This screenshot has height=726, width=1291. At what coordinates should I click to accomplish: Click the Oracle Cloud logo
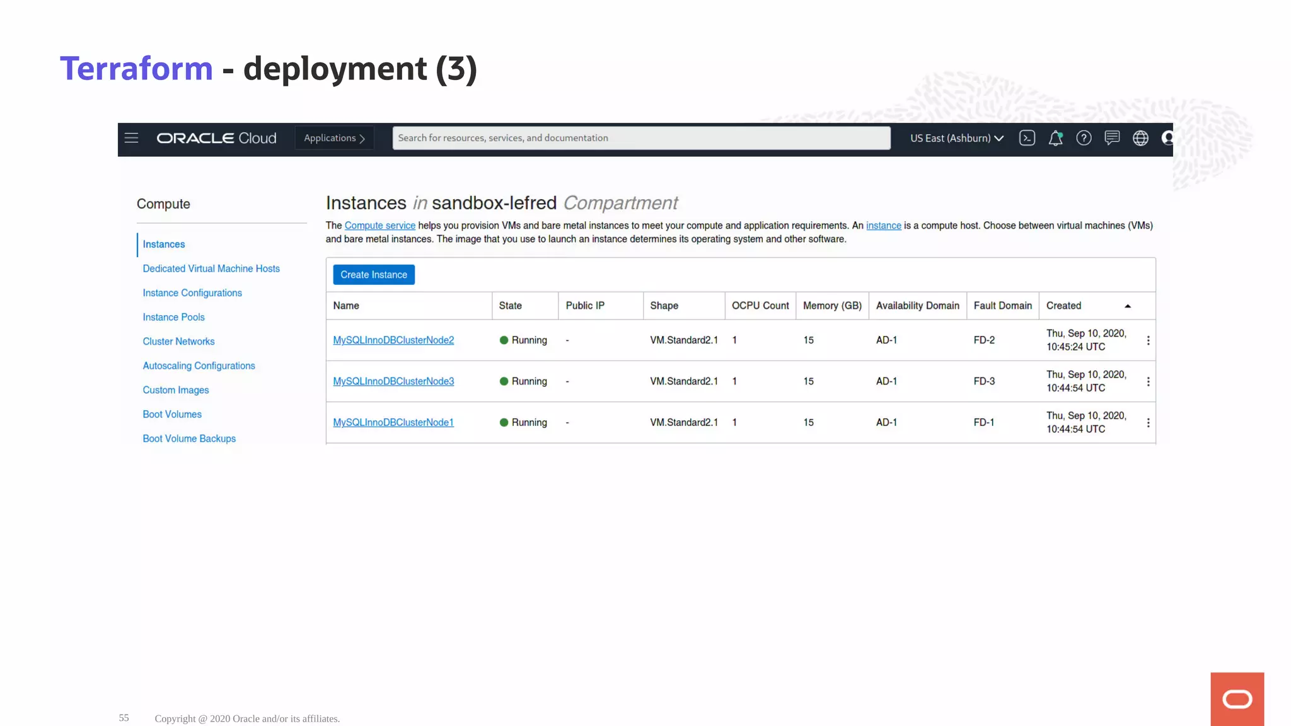point(216,138)
